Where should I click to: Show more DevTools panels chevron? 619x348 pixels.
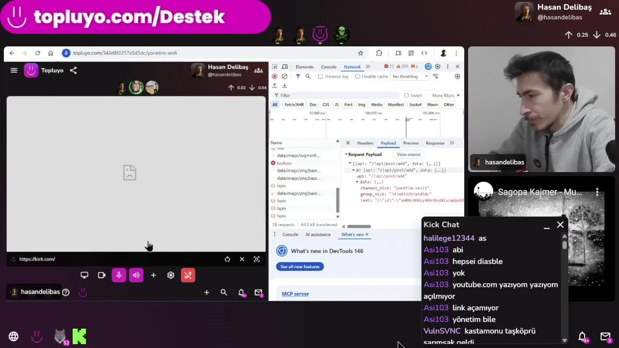click(x=368, y=67)
